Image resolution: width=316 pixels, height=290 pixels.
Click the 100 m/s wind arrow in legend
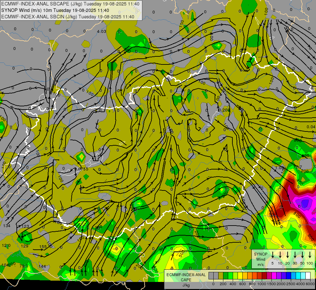coord(310,255)
